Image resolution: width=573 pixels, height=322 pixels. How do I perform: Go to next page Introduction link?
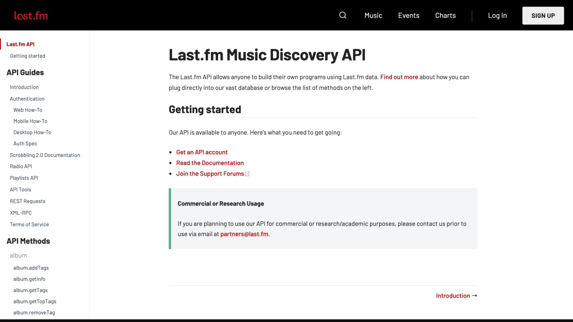click(x=456, y=296)
